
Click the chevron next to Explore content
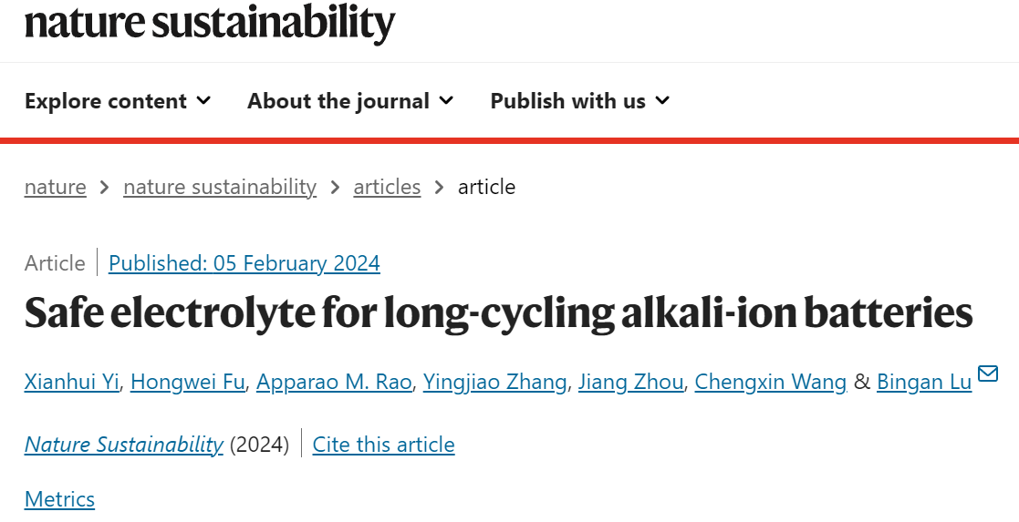pyautogui.click(x=203, y=100)
